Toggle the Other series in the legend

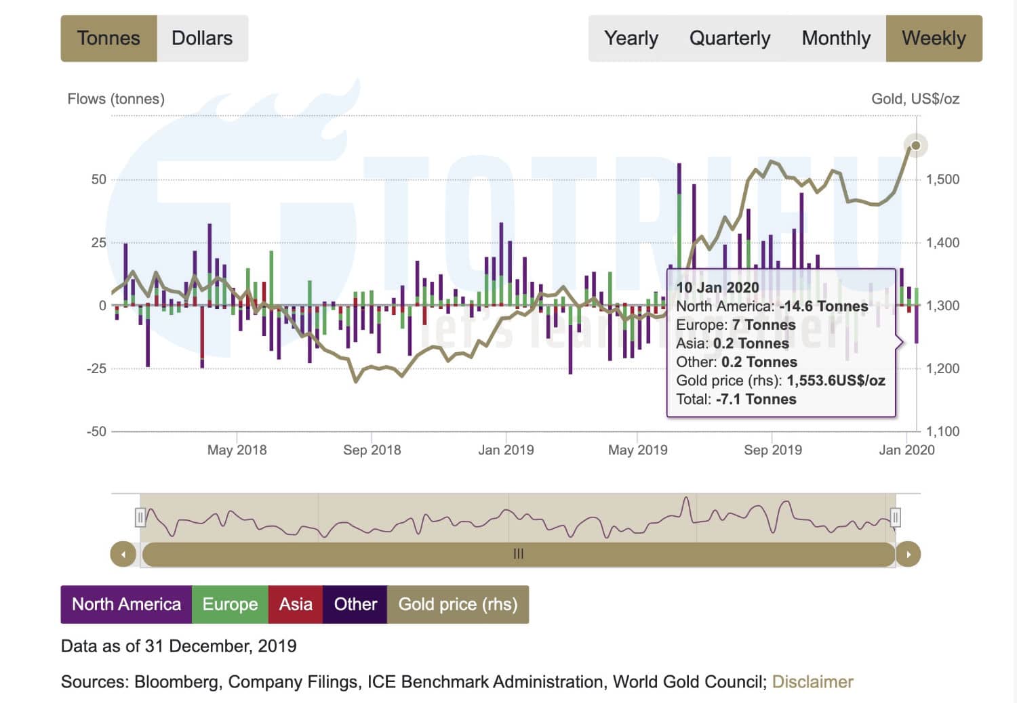pos(355,604)
